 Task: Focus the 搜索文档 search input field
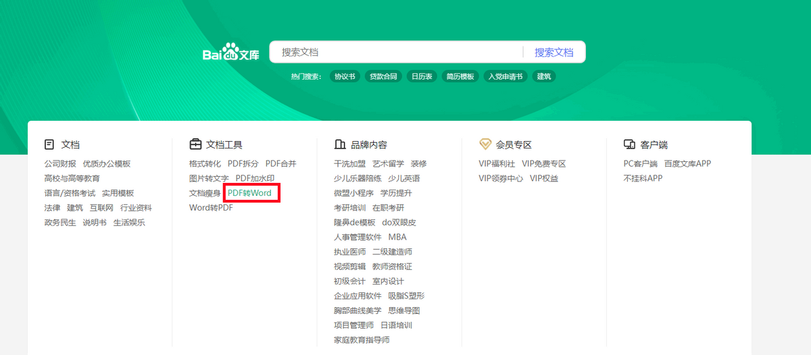[397, 52]
